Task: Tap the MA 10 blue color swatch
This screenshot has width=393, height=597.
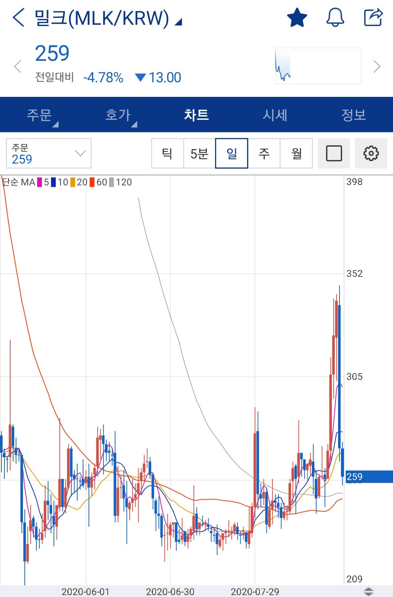Action: (x=53, y=182)
